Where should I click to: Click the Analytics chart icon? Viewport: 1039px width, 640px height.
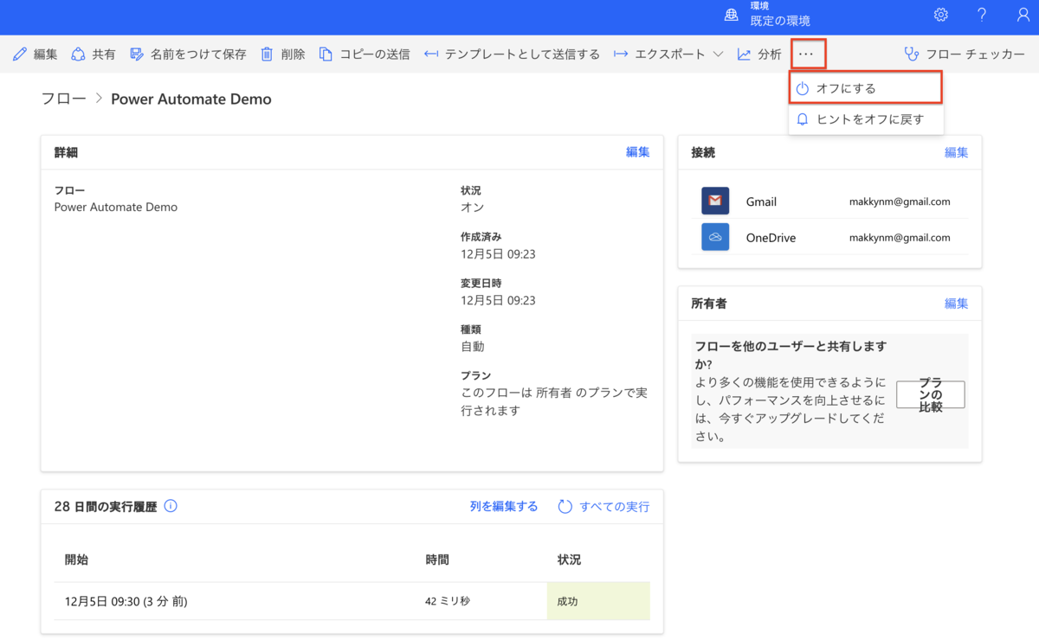click(744, 54)
